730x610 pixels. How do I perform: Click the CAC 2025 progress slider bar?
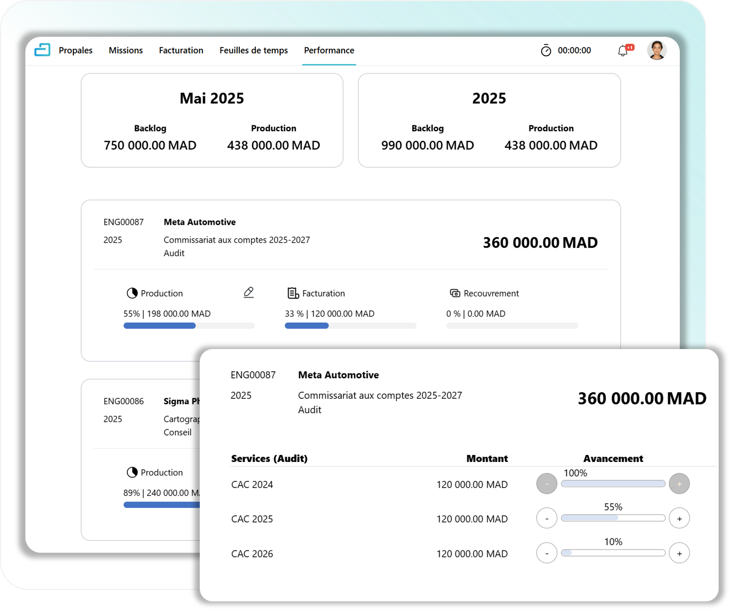[613, 518]
